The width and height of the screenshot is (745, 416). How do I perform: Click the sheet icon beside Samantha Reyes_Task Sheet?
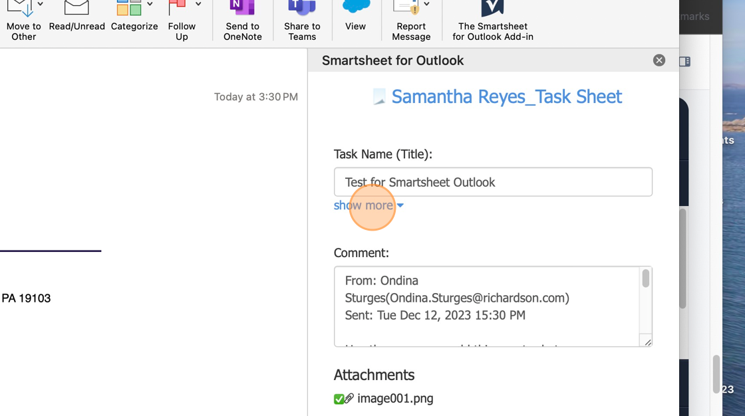[379, 97]
